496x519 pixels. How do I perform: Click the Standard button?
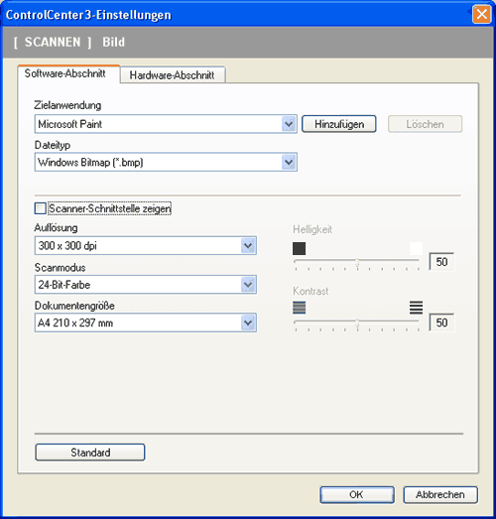[90, 453]
